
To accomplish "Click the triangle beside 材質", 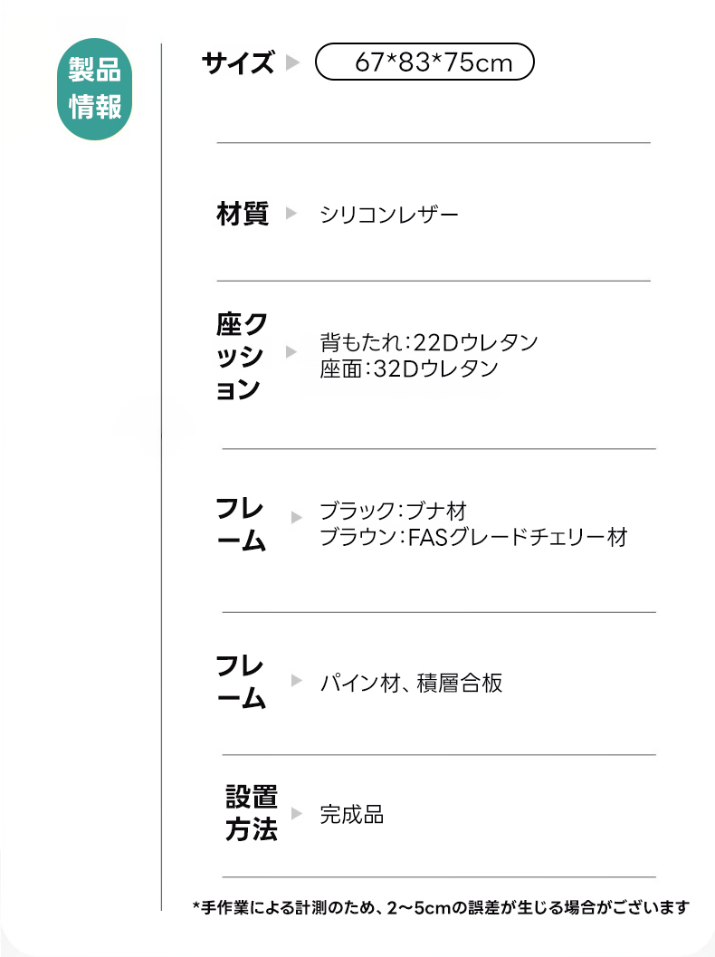I will (x=291, y=214).
